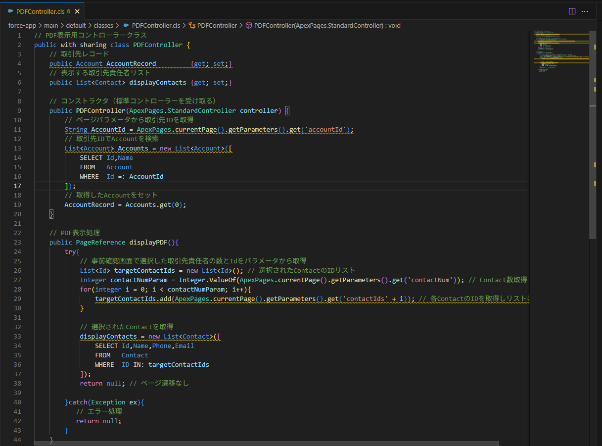602x446 pixels.
Task: Click the horizontal scrollbar at editor bottom
Action: tap(267, 443)
